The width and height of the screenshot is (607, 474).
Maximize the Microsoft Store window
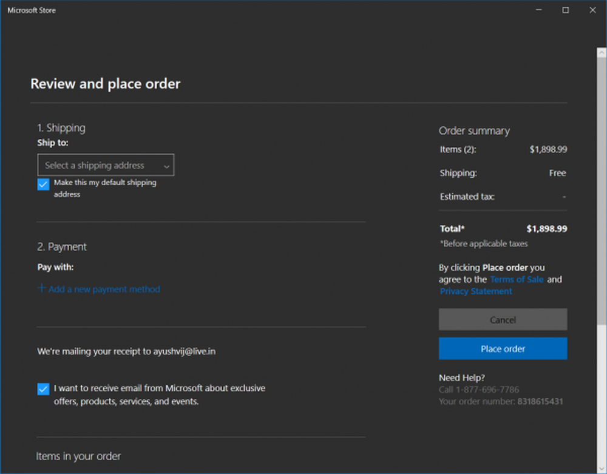click(x=566, y=10)
